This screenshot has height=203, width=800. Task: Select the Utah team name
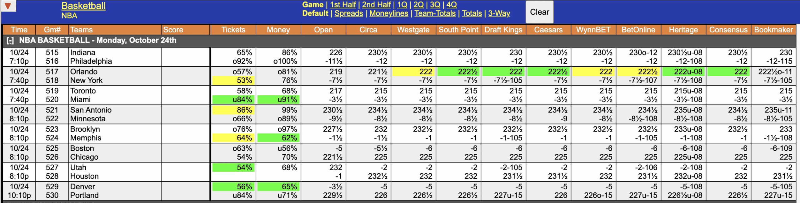click(78, 167)
